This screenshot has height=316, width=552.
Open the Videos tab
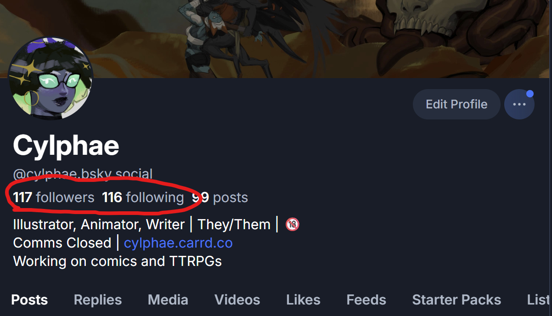coord(237,300)
